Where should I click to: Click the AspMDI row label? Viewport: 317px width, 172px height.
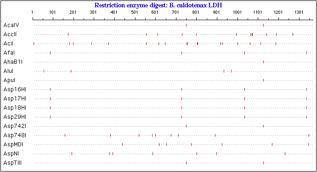13,144
